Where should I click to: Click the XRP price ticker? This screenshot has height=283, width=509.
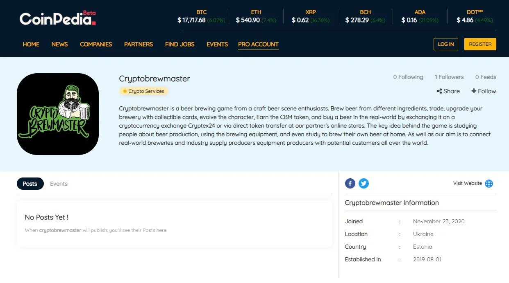coord(311,16)
